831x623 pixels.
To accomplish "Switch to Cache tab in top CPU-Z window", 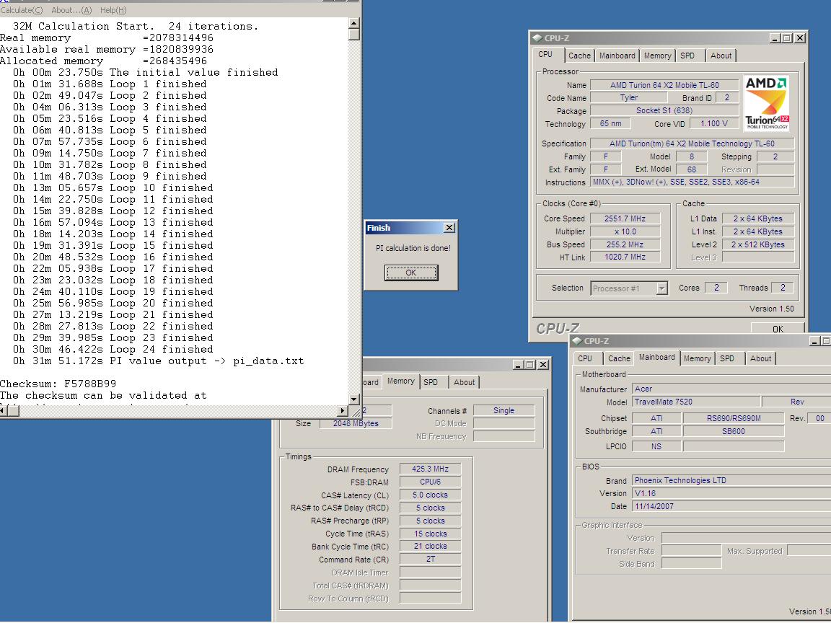I will [579, 56].
